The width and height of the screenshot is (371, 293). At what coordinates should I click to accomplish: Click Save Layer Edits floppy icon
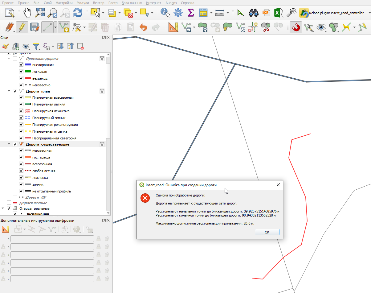[x=34, y=27]
